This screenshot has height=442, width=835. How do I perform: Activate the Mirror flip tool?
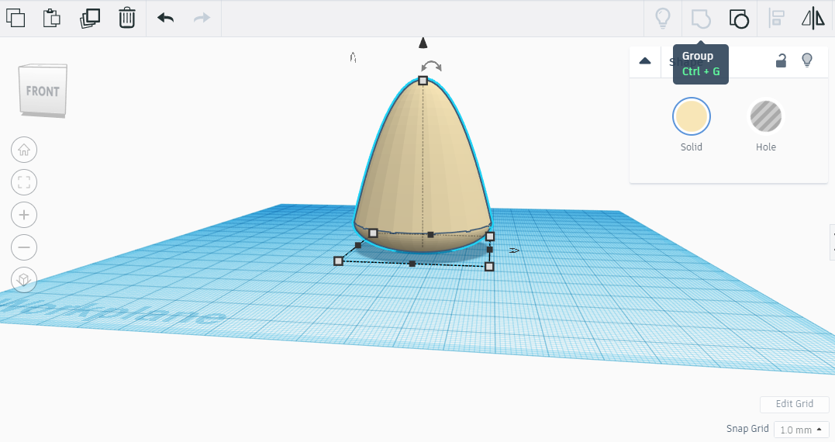click(813, 19)
